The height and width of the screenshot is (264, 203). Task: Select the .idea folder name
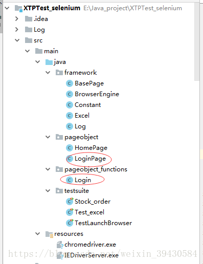(x=40, y=19)
